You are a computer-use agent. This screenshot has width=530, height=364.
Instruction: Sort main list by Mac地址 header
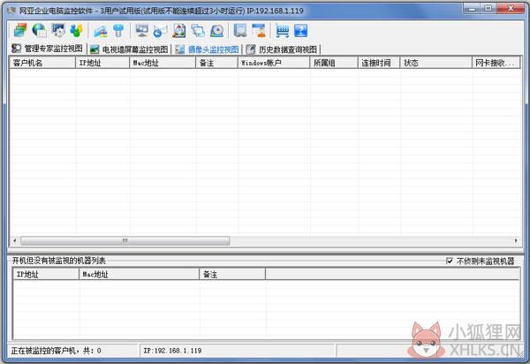click(x=163, y=63)
